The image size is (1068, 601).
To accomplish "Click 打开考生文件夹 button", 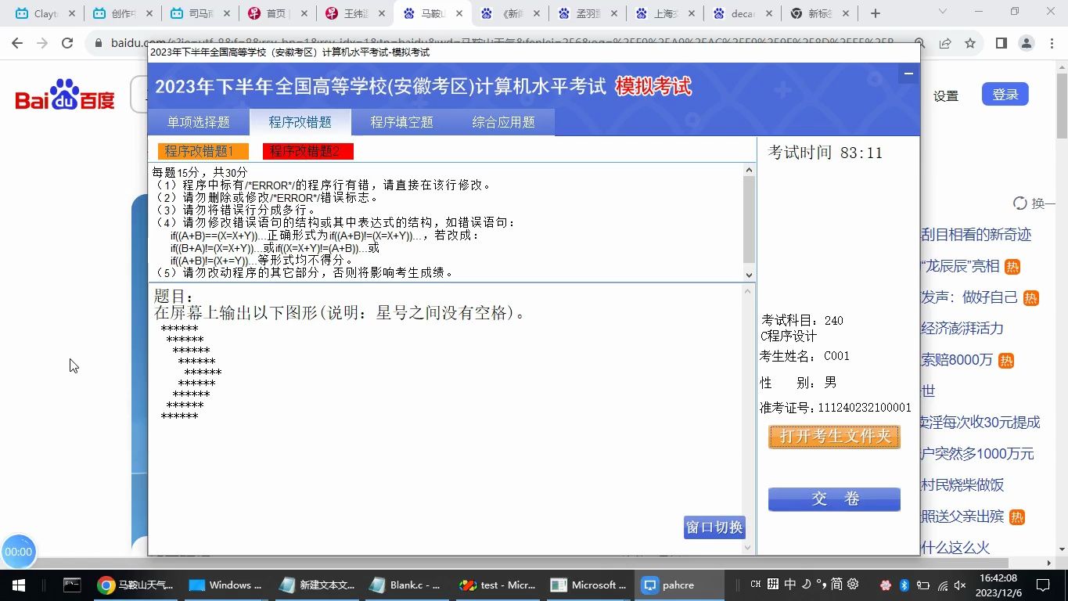I will [x=835, y=437].
